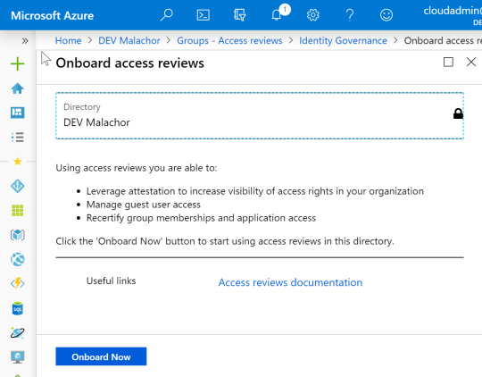The width and height of the screenshot is (482, 377).
Task: Open Azure Active Directory diamond icon
Action: point(18,186)
